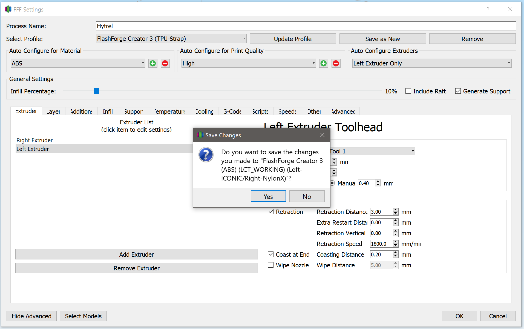
Task: Click the Update Profile button
Action: pos(293,39)
